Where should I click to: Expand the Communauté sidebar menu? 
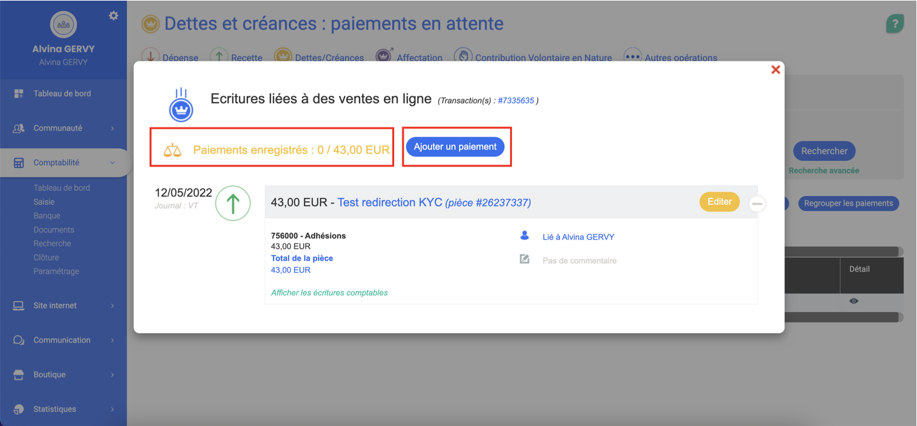pyautogui.click(x=63, y=128)
